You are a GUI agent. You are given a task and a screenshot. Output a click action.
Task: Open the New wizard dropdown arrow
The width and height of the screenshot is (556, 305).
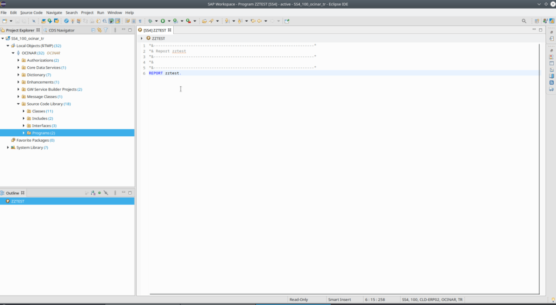[11, 21]
